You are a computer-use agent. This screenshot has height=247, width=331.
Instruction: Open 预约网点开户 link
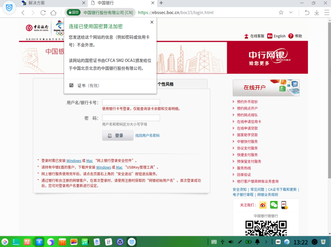pyautogui.click(x=247, y=108)
